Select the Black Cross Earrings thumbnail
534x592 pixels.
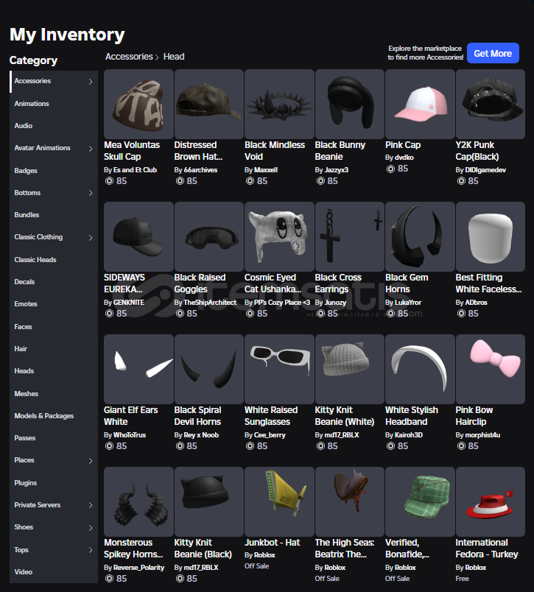click(350, 236)
